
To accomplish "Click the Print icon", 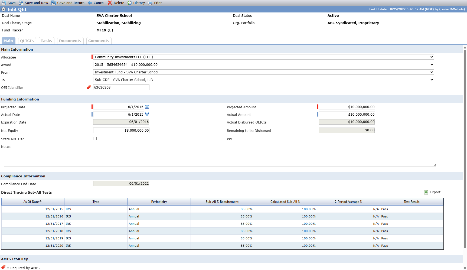I will coord(150,3).
